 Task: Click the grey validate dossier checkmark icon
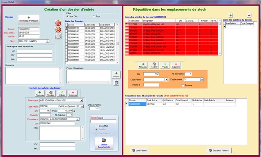click(58, 36)
